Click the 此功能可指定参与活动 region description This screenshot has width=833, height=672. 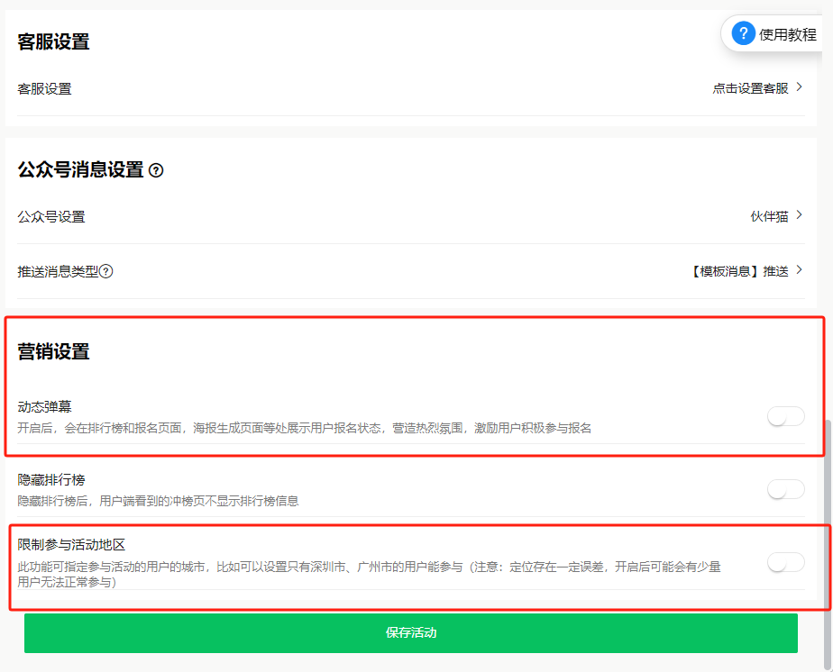pos(369,575)
